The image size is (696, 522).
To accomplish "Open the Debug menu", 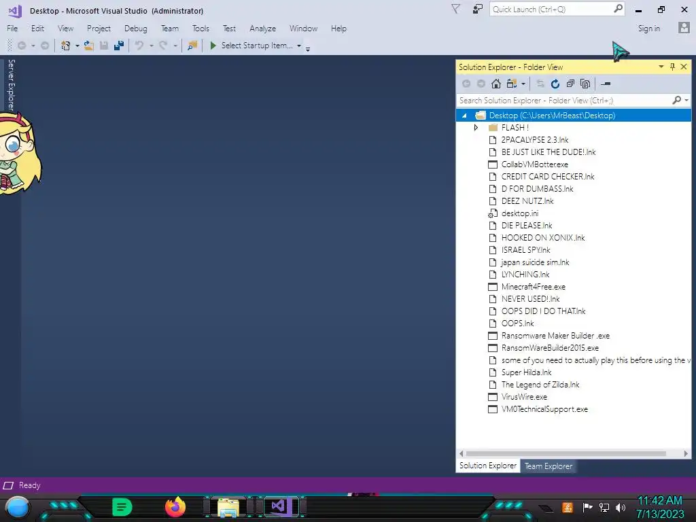I will click(136, 29).
